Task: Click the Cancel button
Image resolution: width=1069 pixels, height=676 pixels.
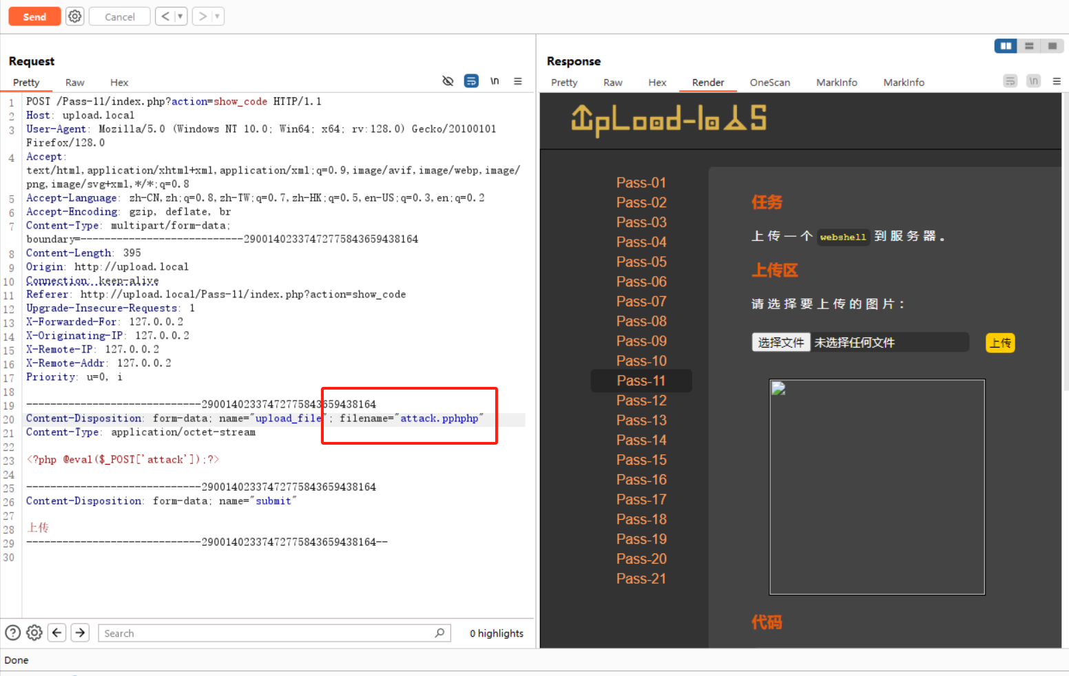Action: pyautogui.click(x=120, y=17)
